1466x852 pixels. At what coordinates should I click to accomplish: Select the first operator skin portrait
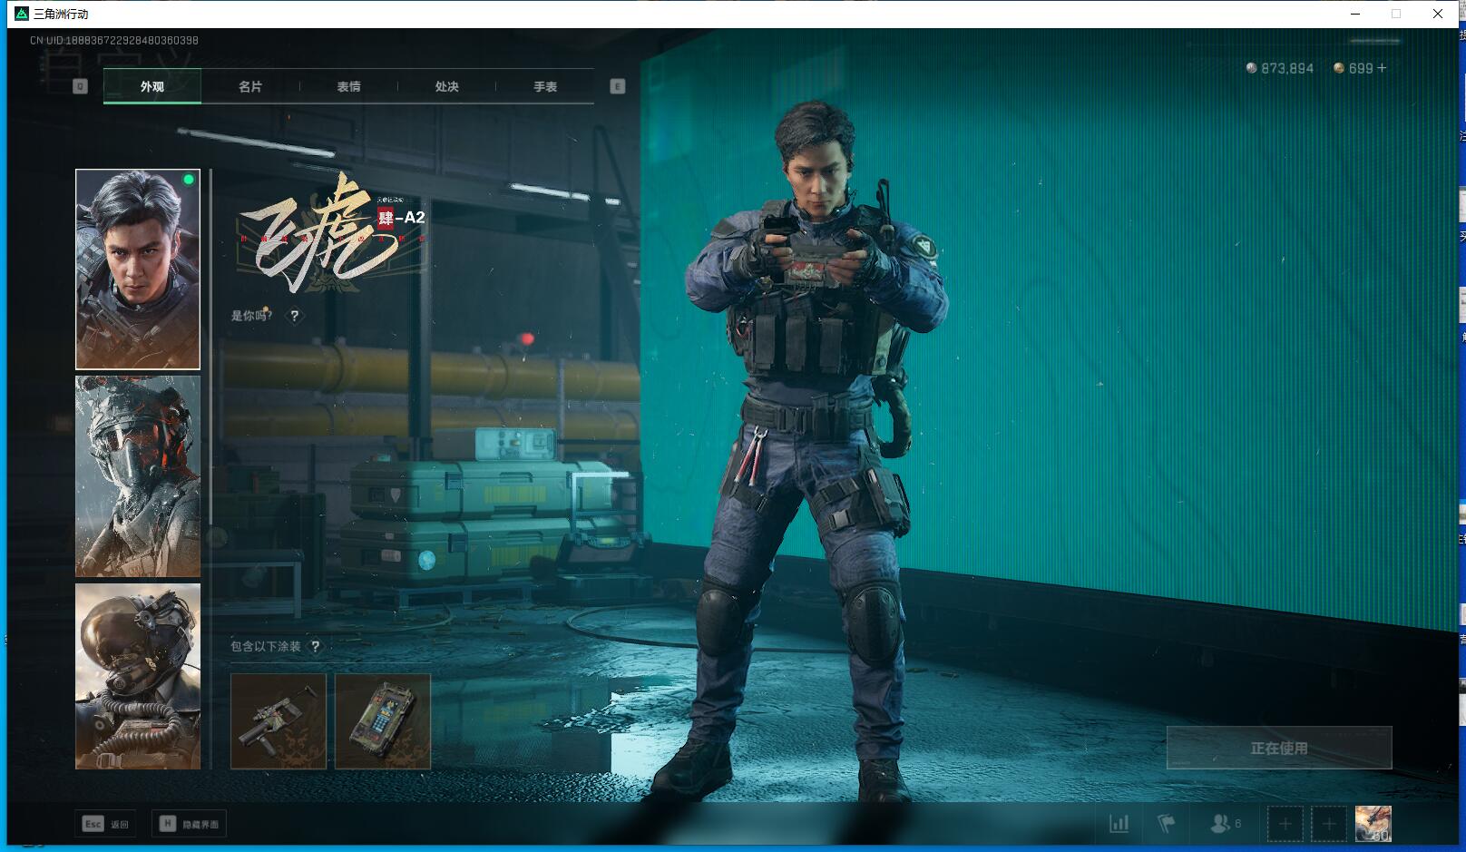[x=138, y=269]
